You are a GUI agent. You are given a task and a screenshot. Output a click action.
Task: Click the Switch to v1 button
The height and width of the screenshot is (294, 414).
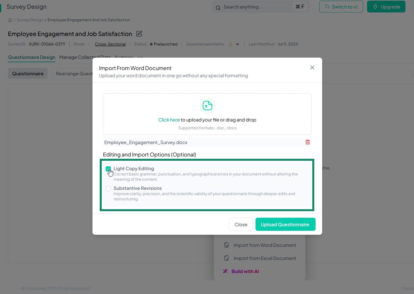(x=341, y=7)
